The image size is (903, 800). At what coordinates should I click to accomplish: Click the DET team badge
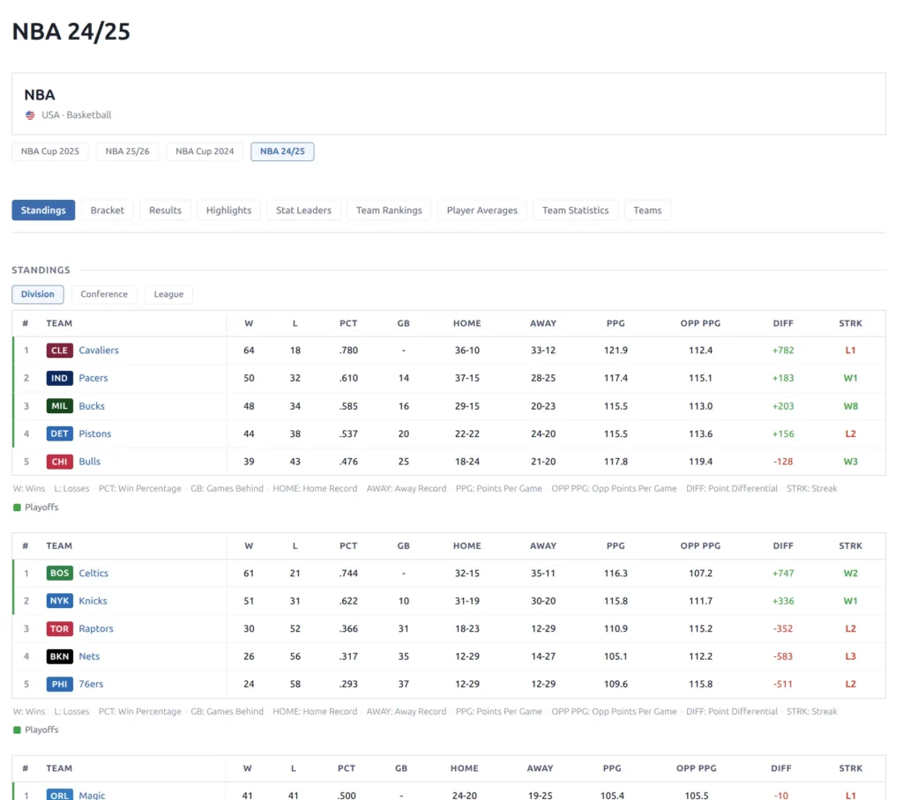pyautogui.click(x=59, y=433)
